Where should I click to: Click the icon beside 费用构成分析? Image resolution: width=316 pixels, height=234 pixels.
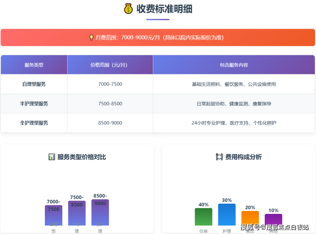tap(219, 157)
